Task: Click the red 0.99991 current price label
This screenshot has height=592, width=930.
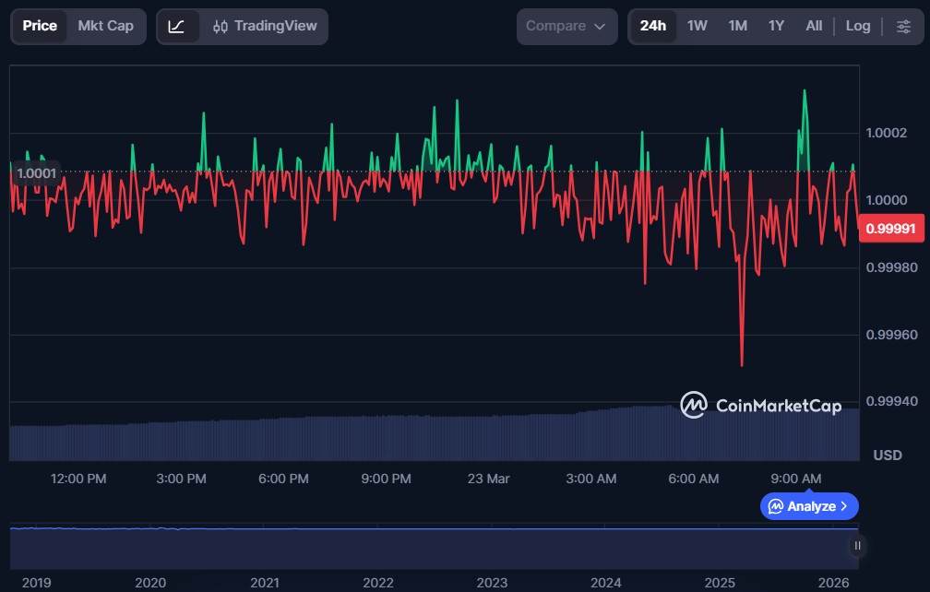Action: coord(889,228)
